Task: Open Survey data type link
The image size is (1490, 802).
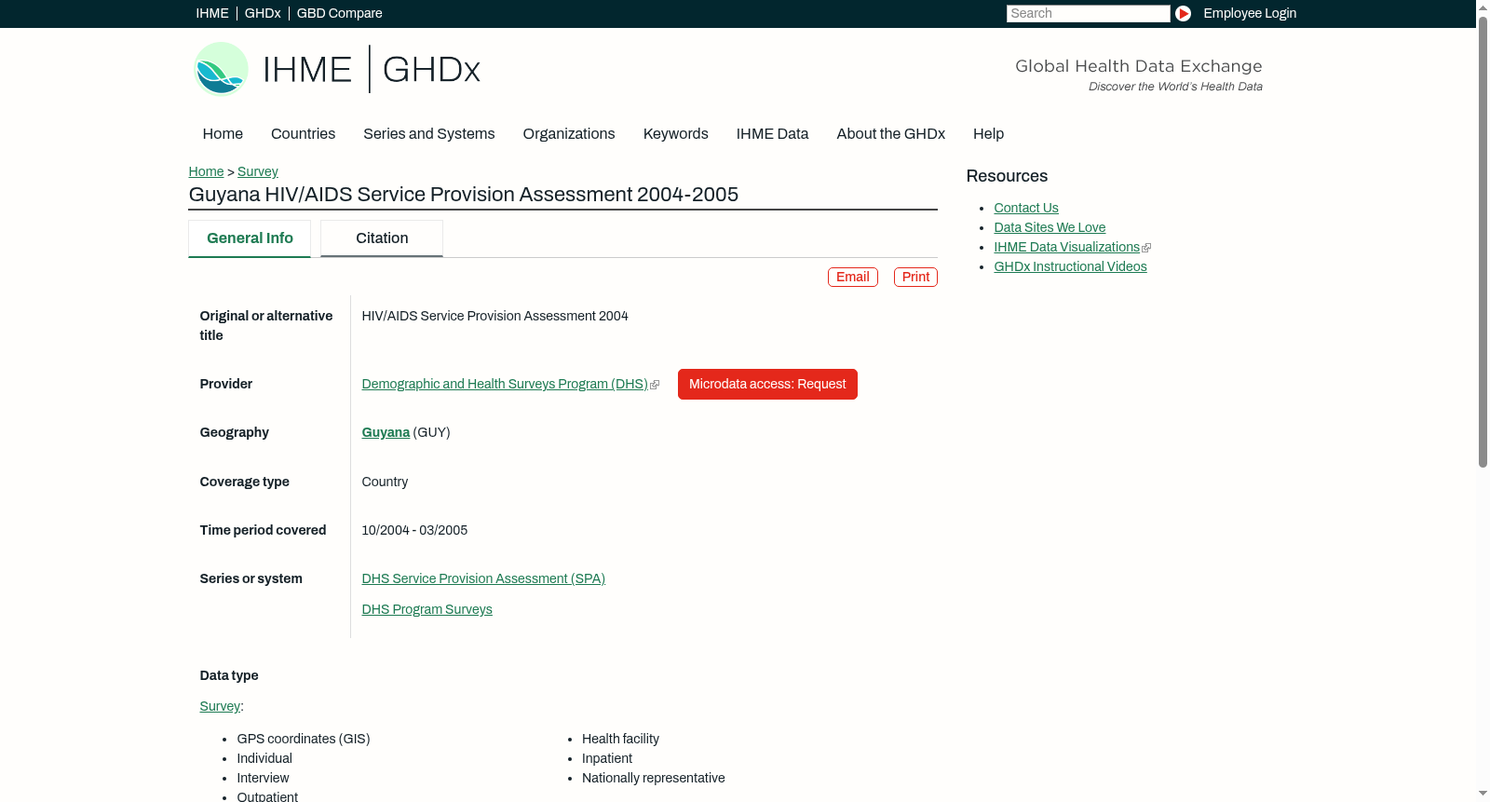Action: tap(220, 706)
